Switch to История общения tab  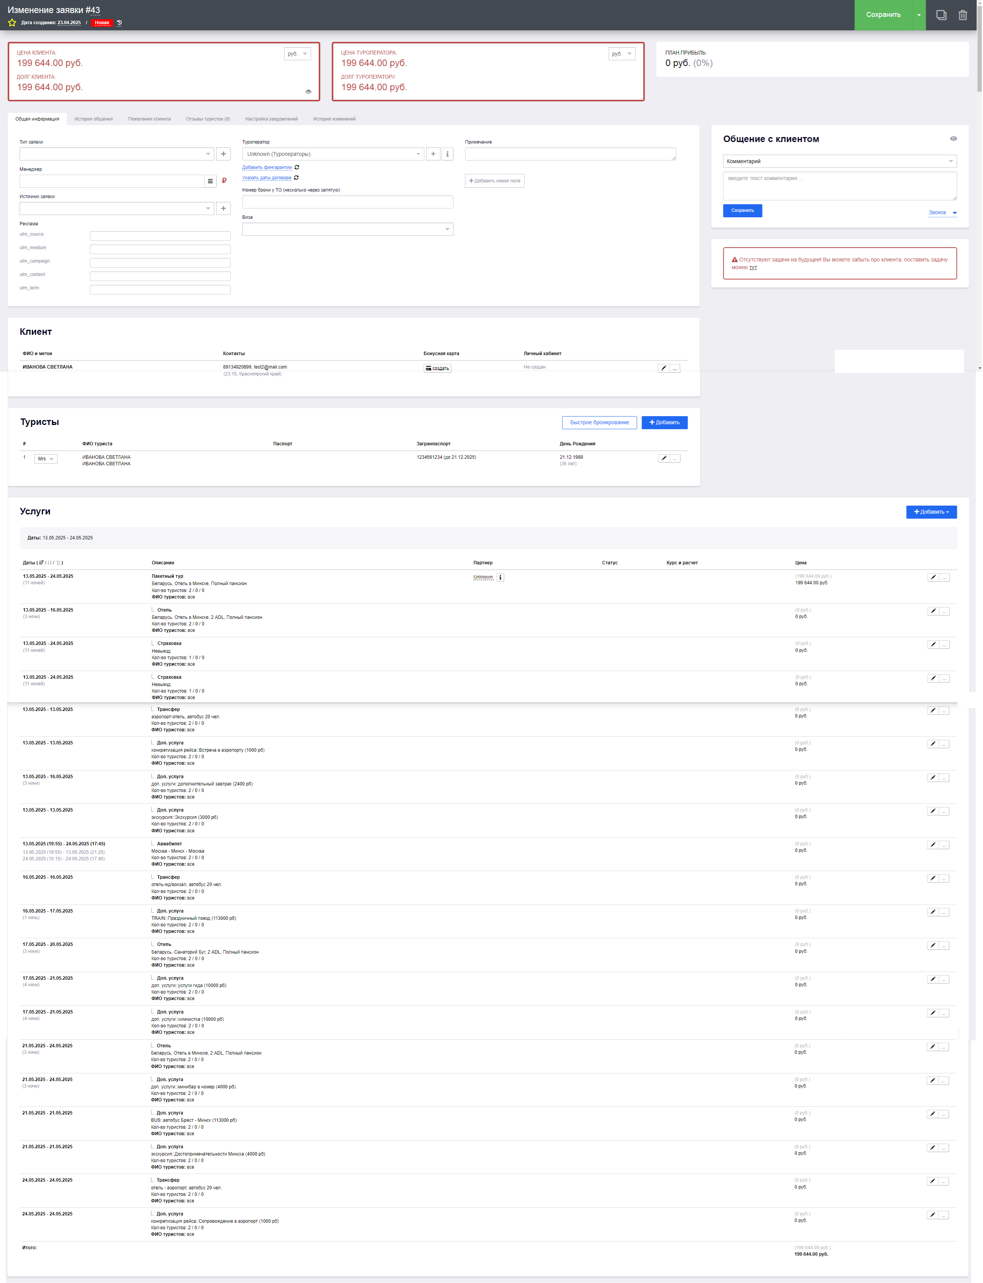point(94,119)
